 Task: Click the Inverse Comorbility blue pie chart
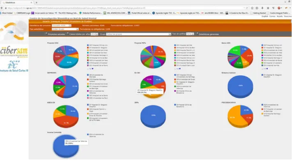click(x=66, y=146)
